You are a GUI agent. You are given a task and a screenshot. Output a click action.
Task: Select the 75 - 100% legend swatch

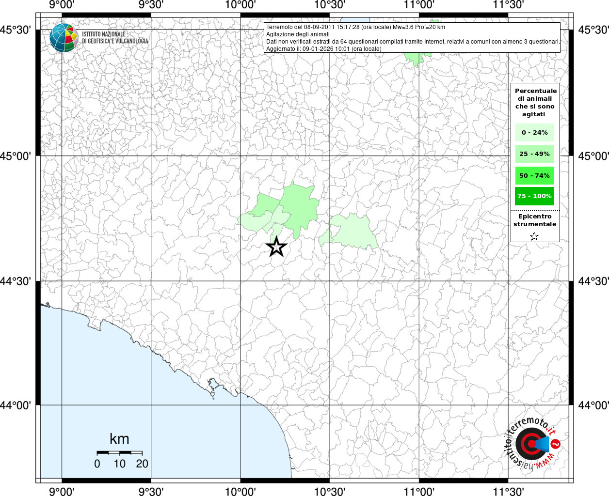534,196
